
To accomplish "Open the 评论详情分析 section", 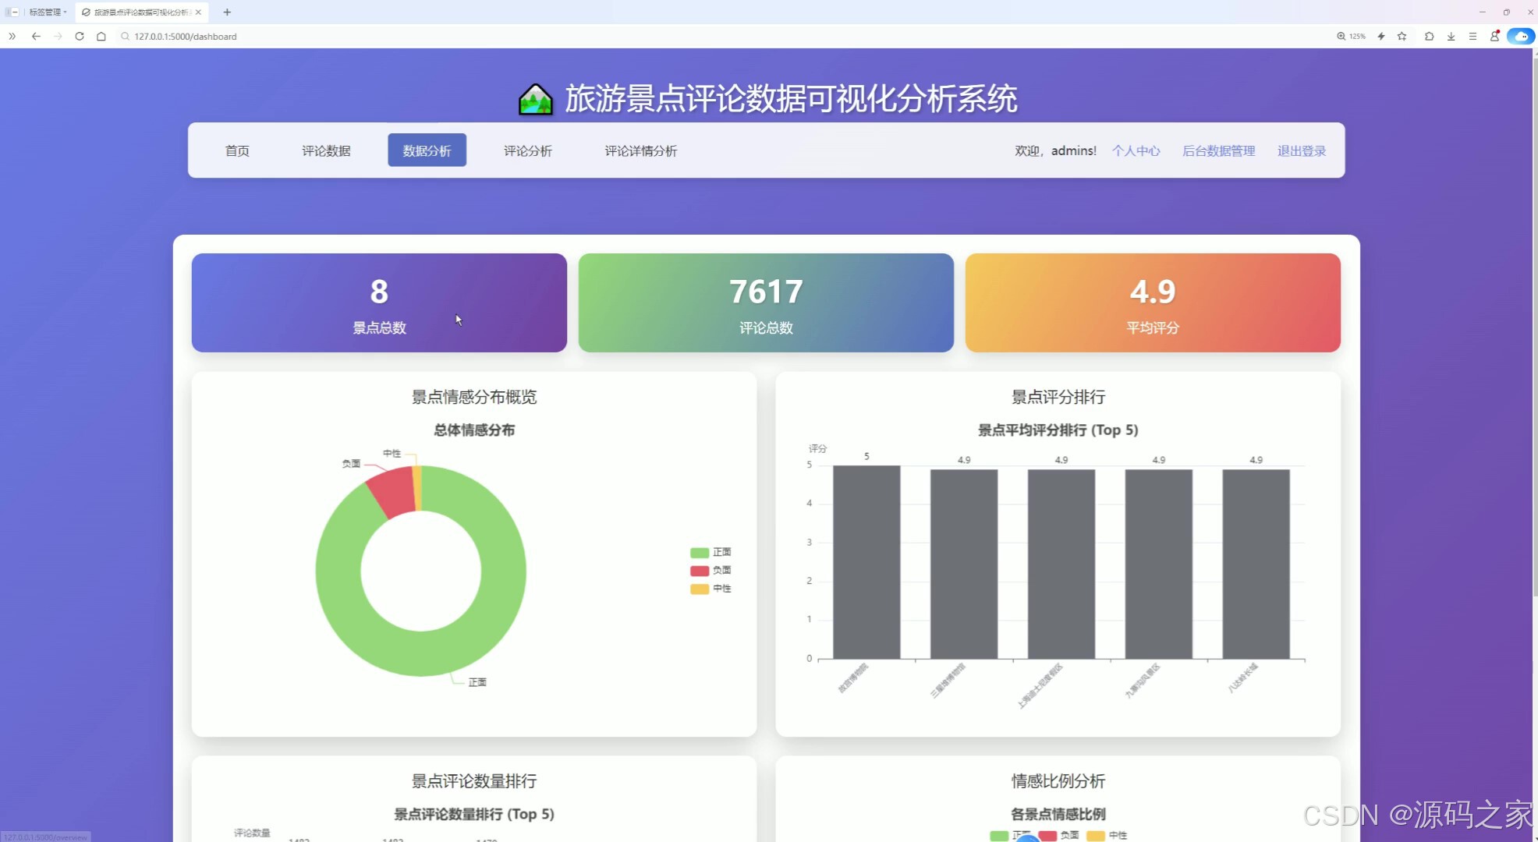I will click(x=640, y=150).
